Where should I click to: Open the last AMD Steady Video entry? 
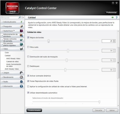tap(12, 69)
